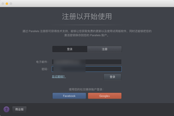Submit with the 登录 button below password
174x116 pixels.
[x=113, y=77]
